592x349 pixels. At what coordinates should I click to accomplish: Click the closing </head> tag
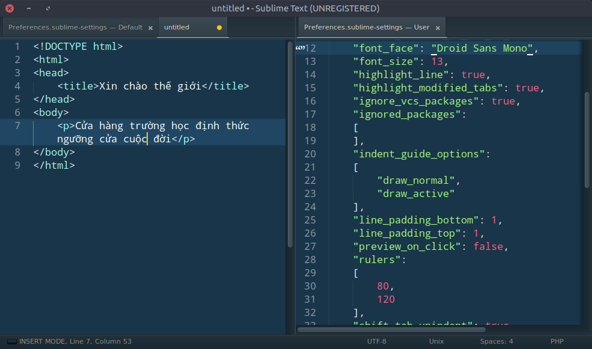point(54,99)
